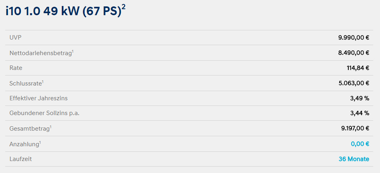Click the i10 1.0 49 kW heading
Screen dimensions: 380x173
pyautogui.click(x=63, y=11)
